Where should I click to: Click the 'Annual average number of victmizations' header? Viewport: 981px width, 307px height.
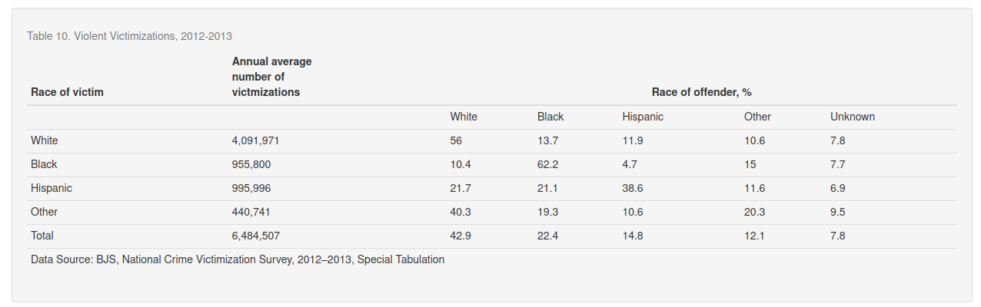[x=271, y=77]
